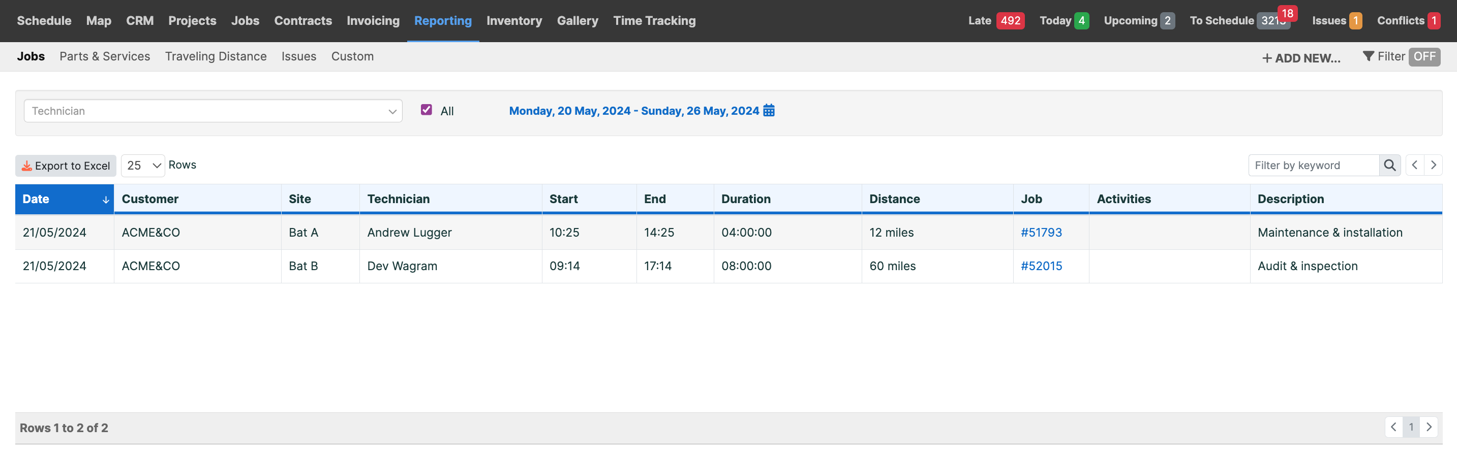
Task: Open the Invoicing menu
Action: coord(373,21)
